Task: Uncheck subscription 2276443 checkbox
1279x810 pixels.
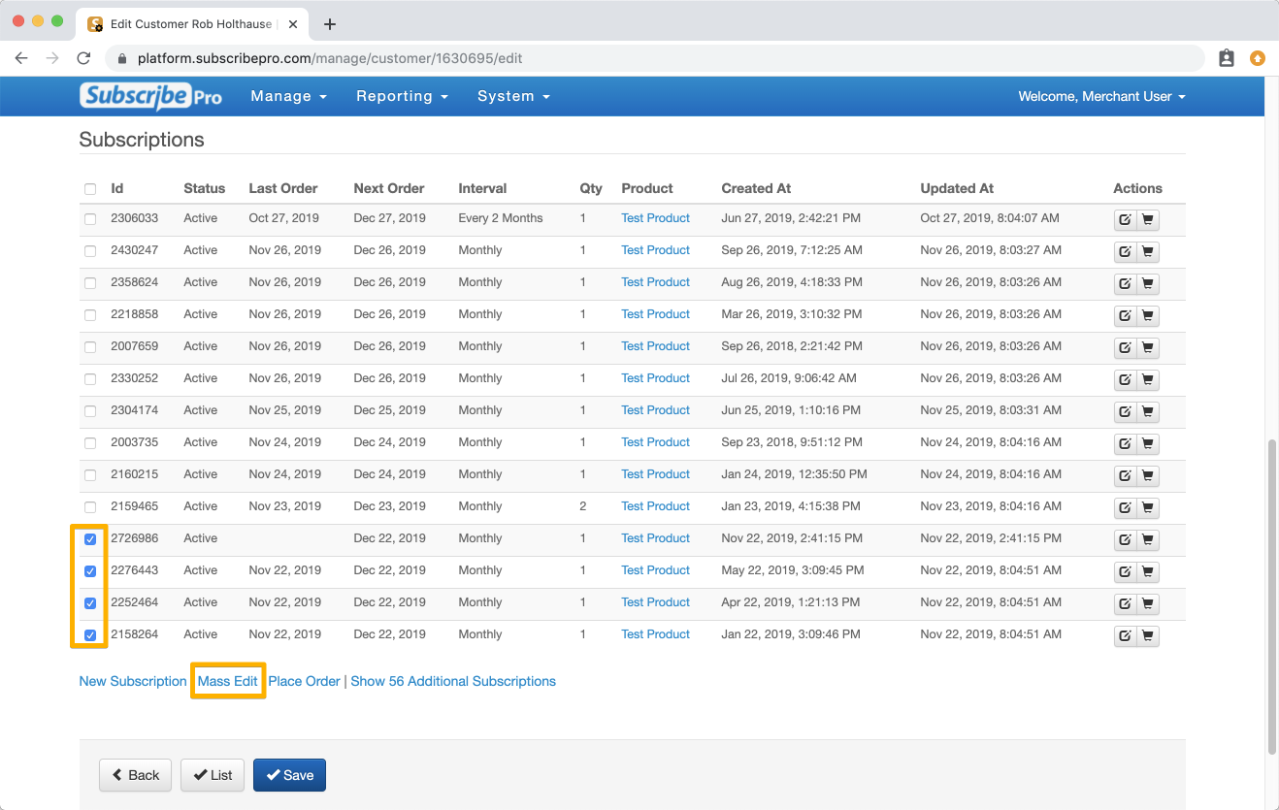Action: [90, 571]
